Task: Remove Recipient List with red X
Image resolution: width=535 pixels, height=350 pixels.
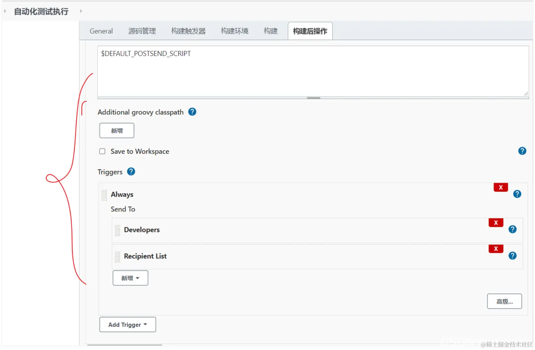Action: point(496,249)
